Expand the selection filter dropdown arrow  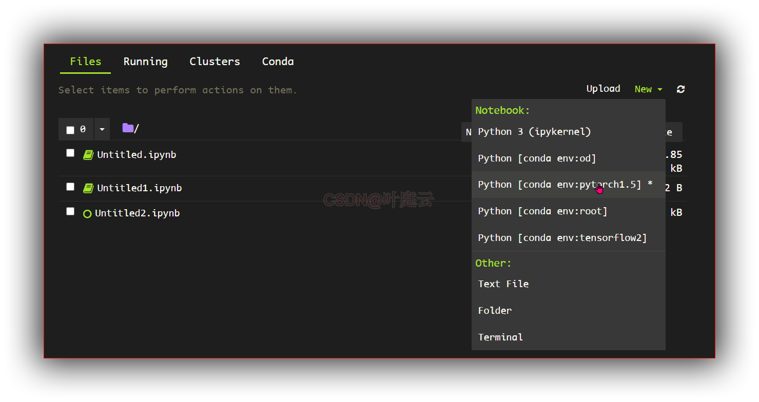tap(102, 129)
